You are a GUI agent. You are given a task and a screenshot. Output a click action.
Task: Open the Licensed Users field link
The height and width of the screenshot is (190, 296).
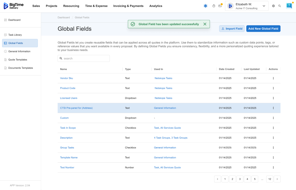pos(69,98)
